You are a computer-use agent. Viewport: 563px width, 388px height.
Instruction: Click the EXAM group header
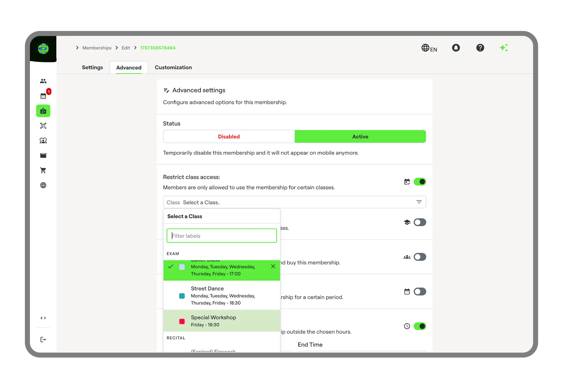[x=173, y=254]
